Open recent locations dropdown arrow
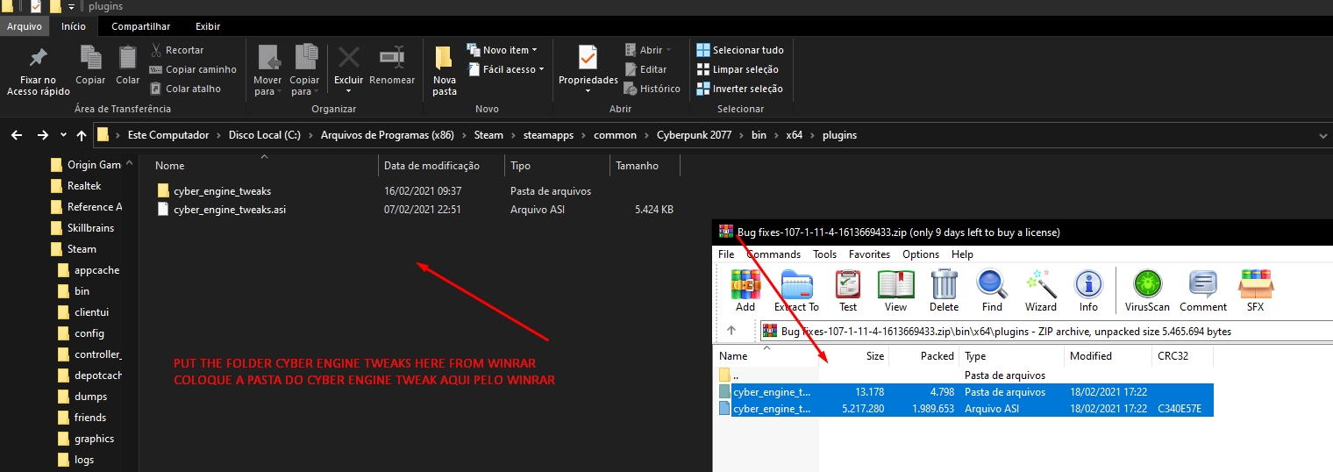 tap(63, 135)
